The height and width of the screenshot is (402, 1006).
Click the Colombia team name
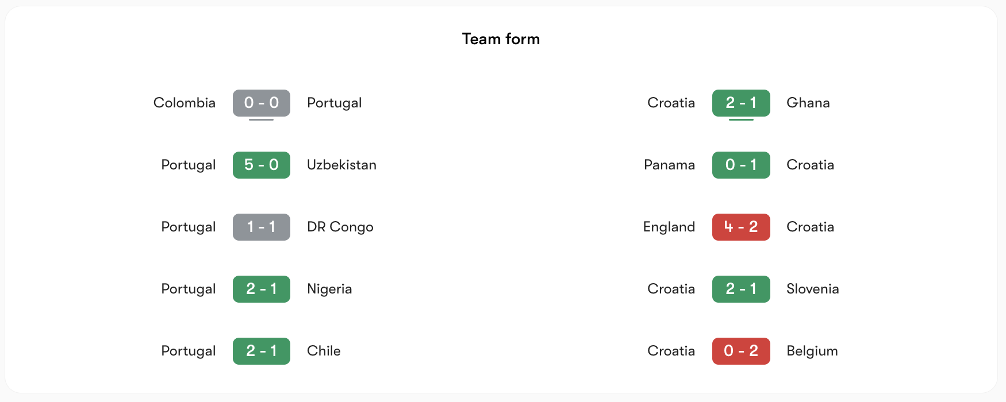[185, 103]
